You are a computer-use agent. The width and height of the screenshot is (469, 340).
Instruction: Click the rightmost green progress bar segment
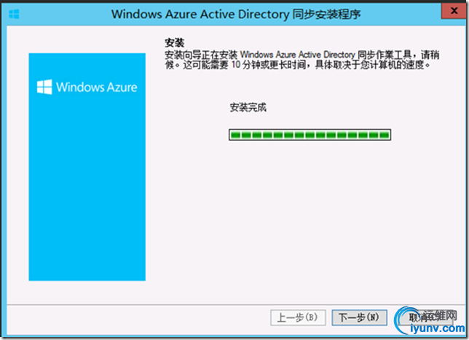[384, 134]
